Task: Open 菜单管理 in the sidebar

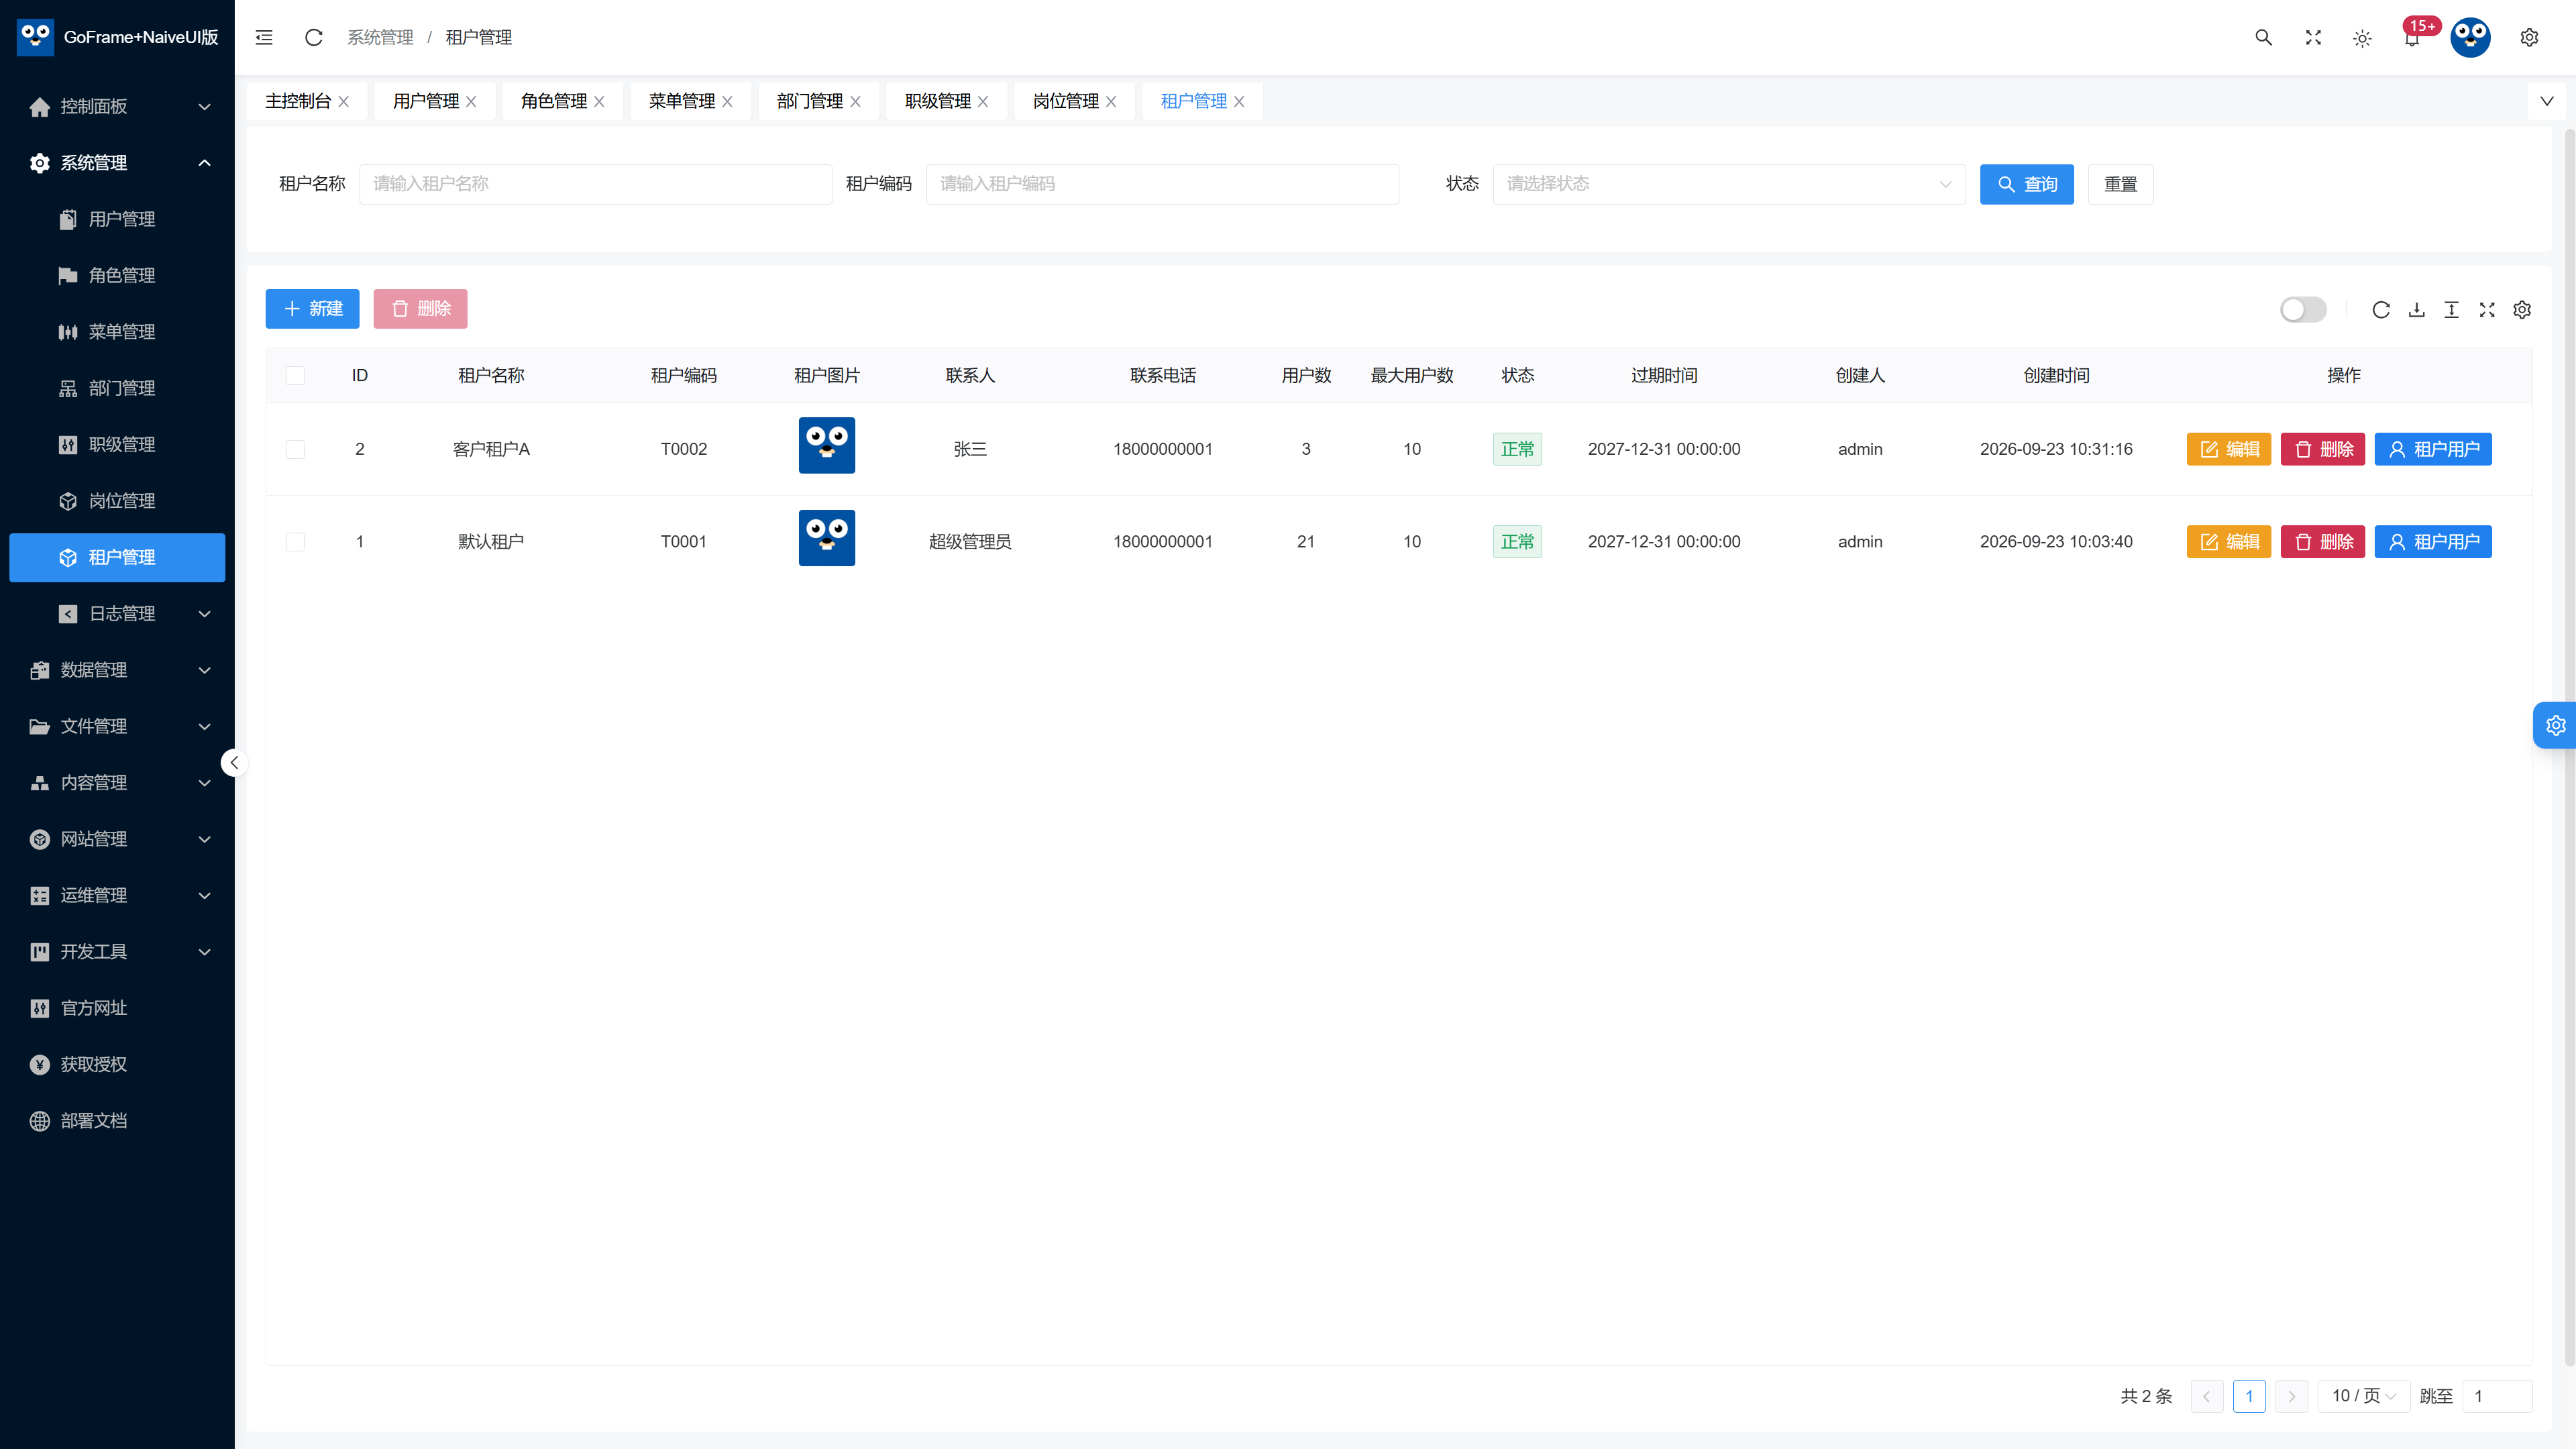Action: click(117, 332)
